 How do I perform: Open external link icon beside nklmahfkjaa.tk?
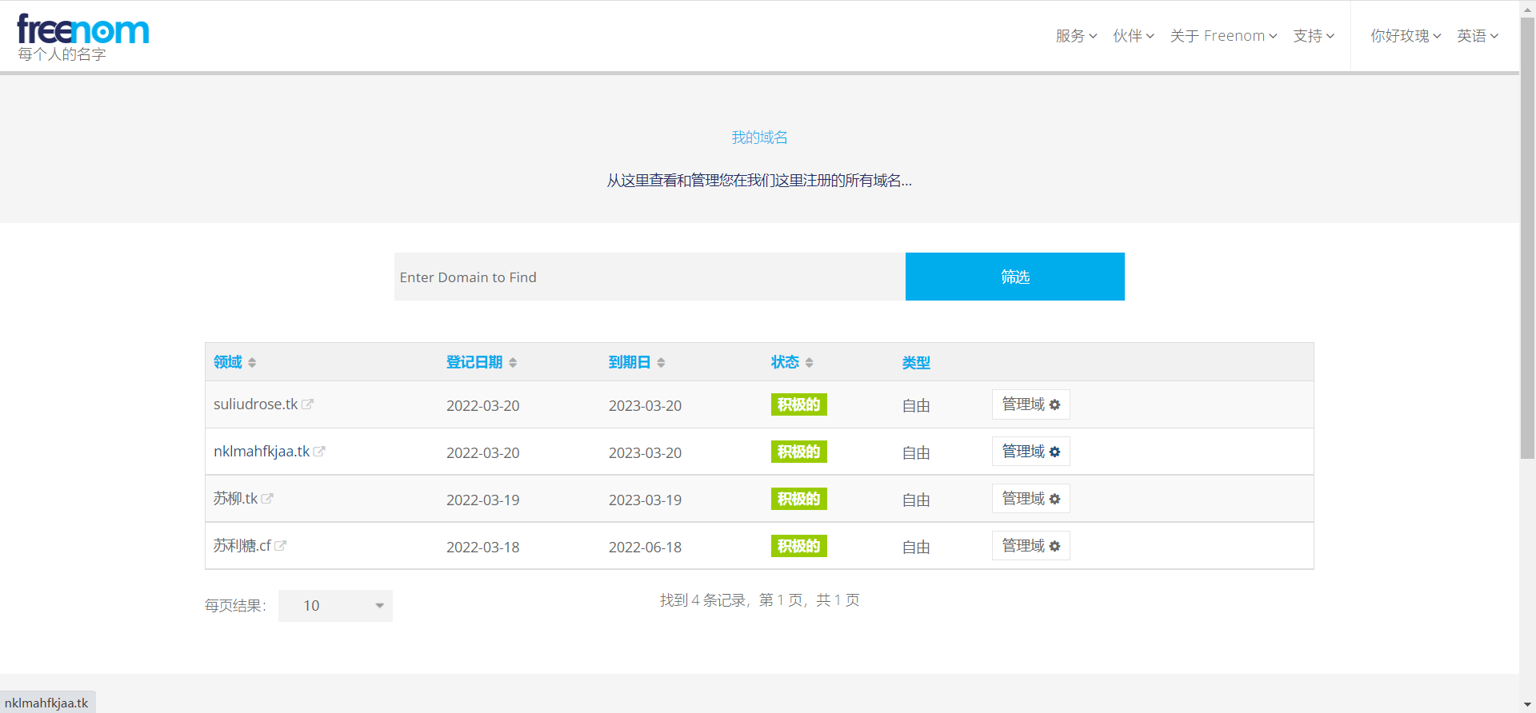319,452
